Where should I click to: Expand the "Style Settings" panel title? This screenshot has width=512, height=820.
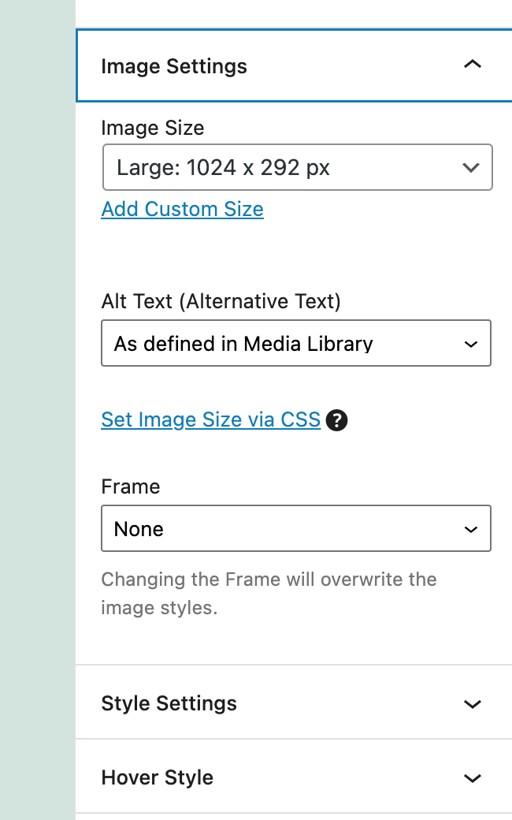tap(169, 703)
